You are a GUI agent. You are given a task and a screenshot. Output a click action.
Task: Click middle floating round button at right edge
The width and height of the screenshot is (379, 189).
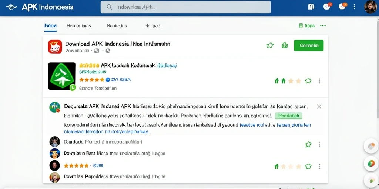point(371,164)
